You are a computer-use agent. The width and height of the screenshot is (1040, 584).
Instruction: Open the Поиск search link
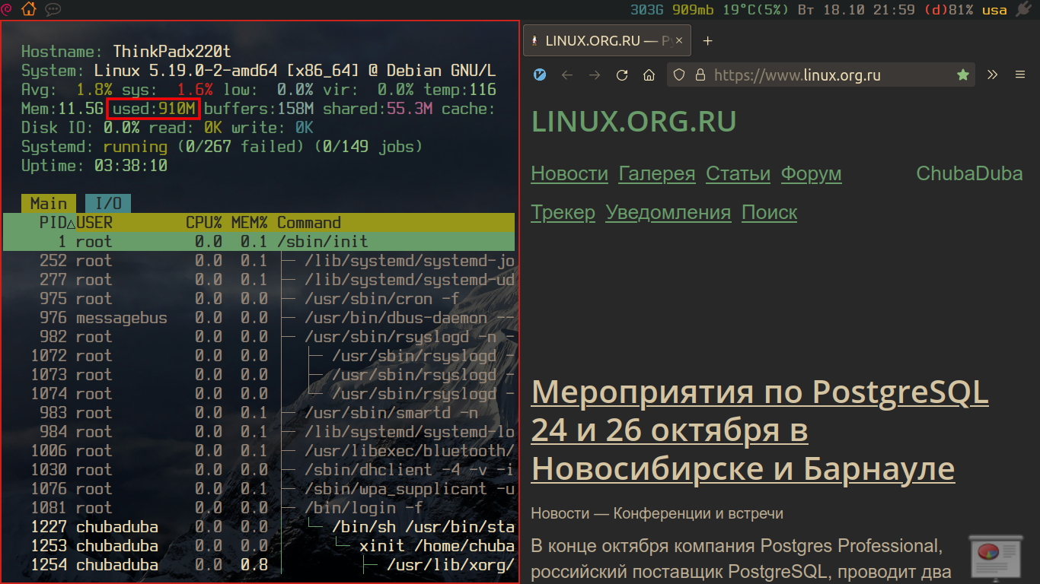[770, 212]
